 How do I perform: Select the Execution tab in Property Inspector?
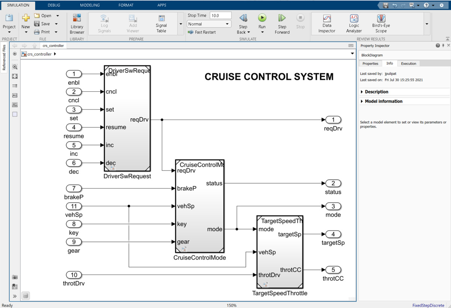pyautogui.click(x=409, y=63)
